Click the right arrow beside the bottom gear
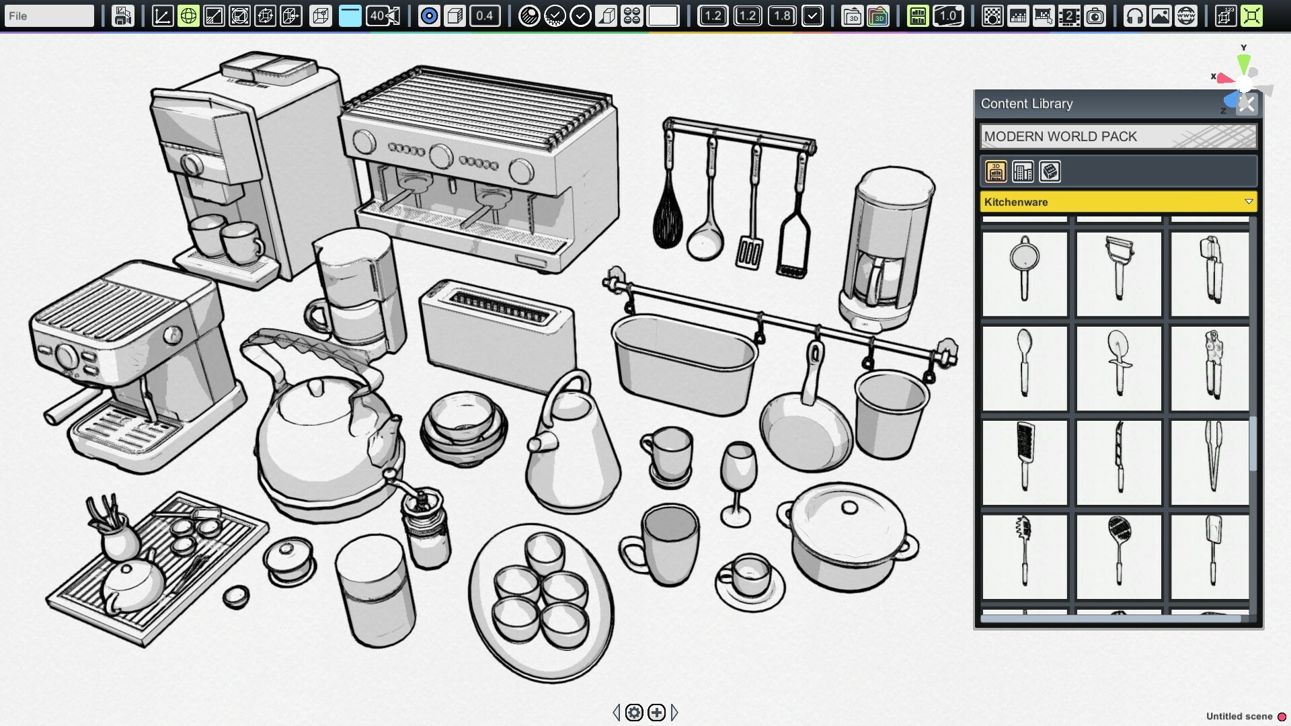Screen dimensions: 1291x726 [x=675, y=712]
